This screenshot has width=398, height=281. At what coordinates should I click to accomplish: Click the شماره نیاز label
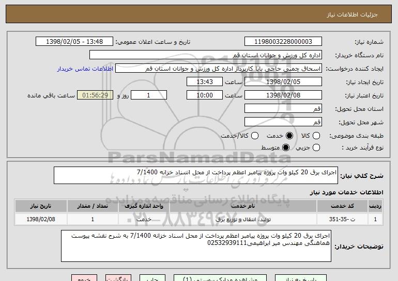[x=369, y=42]
